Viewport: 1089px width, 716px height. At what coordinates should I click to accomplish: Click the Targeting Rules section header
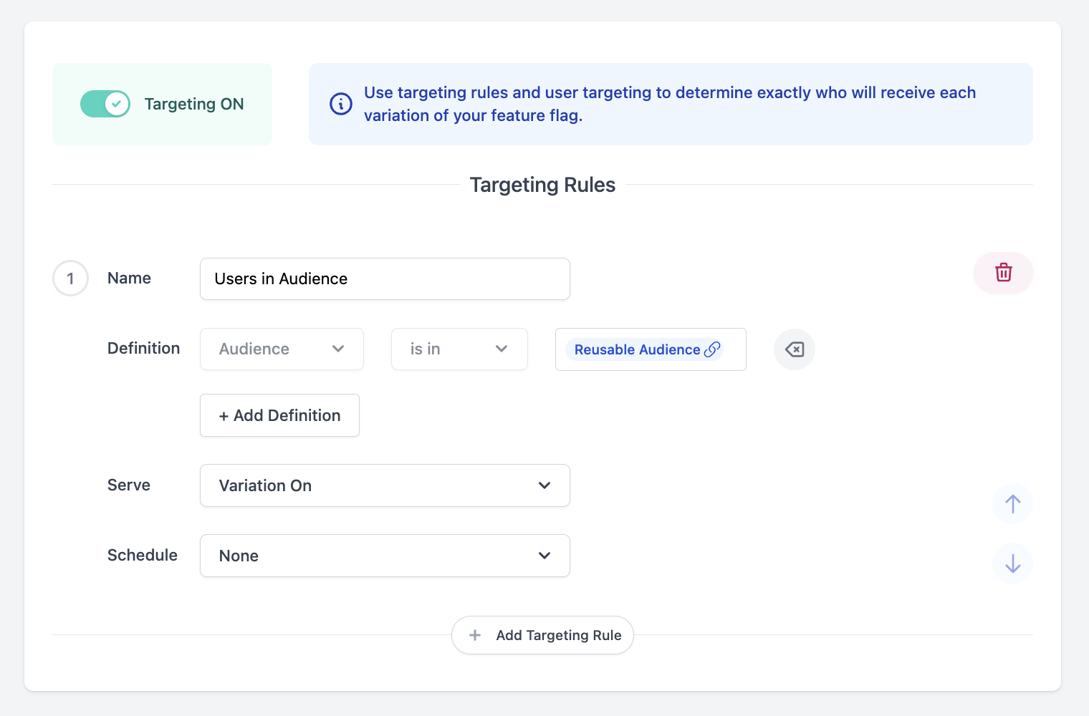[542, 184]
